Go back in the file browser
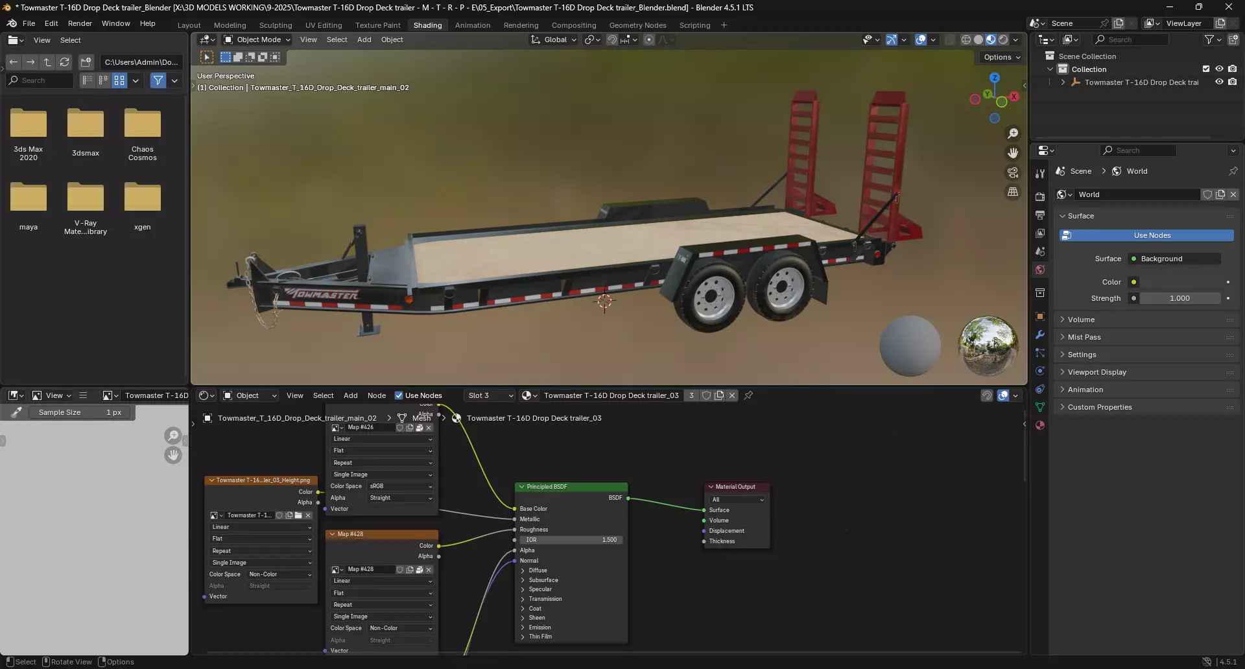Image resolution: width=1245 pixels, height=669 pixels. (x=14, y=62)
